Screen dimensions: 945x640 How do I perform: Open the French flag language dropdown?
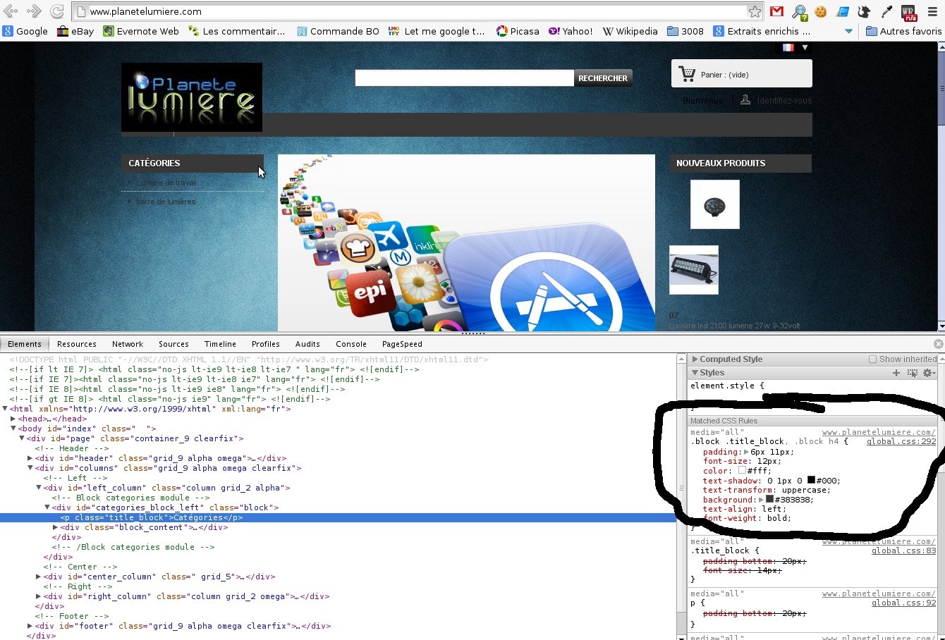794,47
